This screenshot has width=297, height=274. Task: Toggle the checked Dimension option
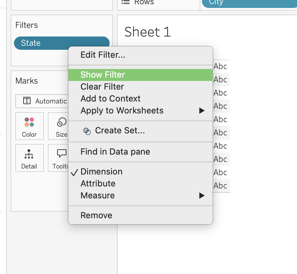pyautogui.click(x=101, y=171)
